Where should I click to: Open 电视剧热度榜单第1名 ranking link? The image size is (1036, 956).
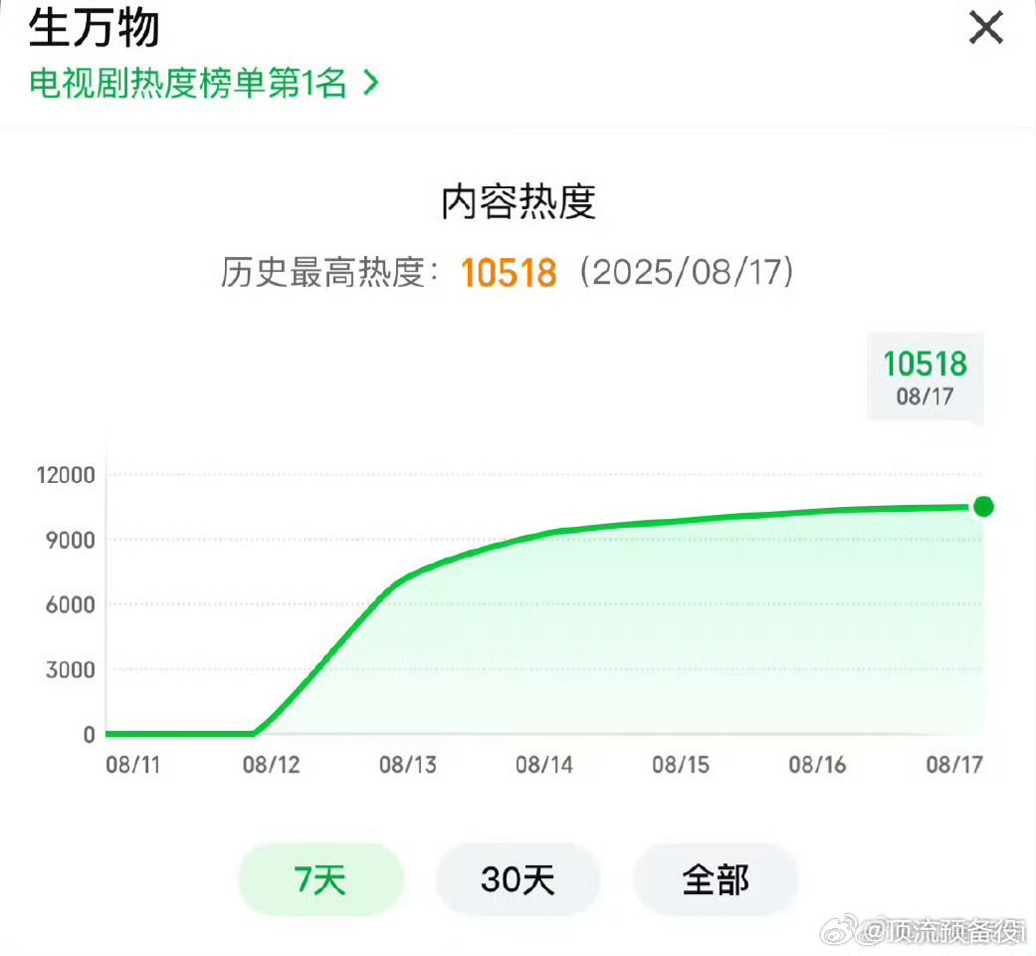tap(203, 84)
